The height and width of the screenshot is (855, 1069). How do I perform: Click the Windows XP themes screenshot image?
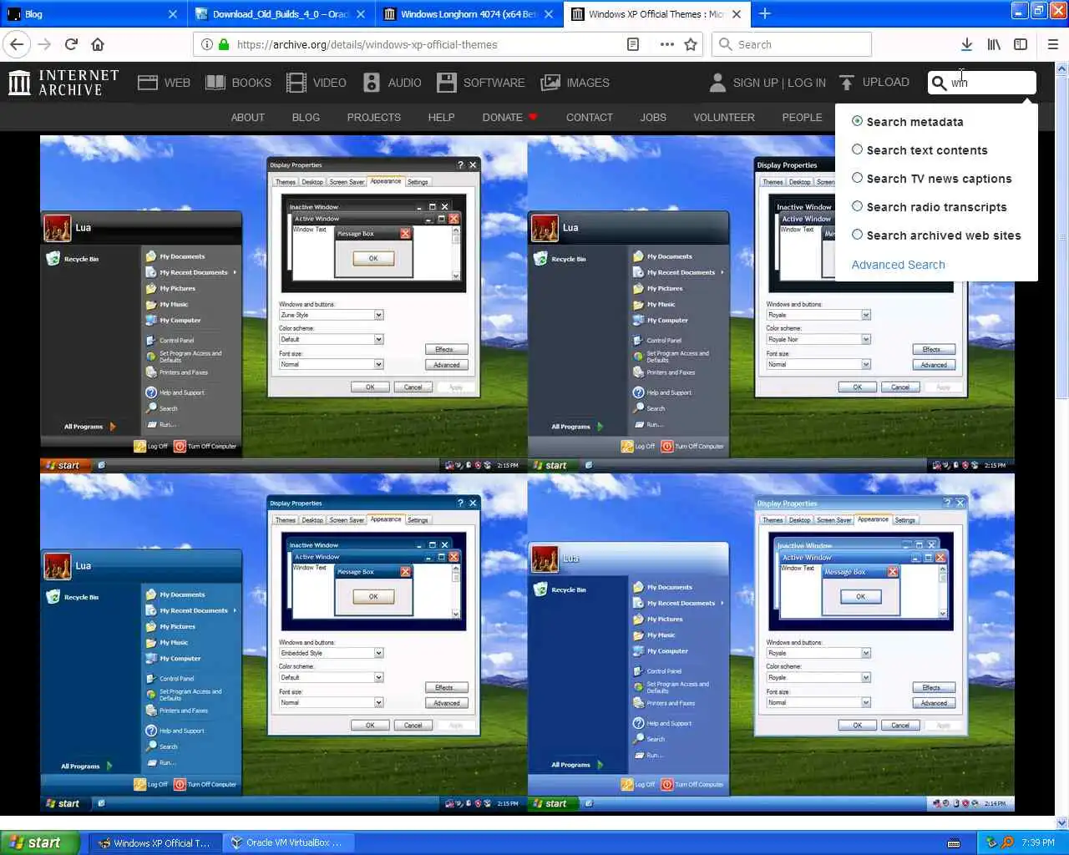(x=527, y=473)
